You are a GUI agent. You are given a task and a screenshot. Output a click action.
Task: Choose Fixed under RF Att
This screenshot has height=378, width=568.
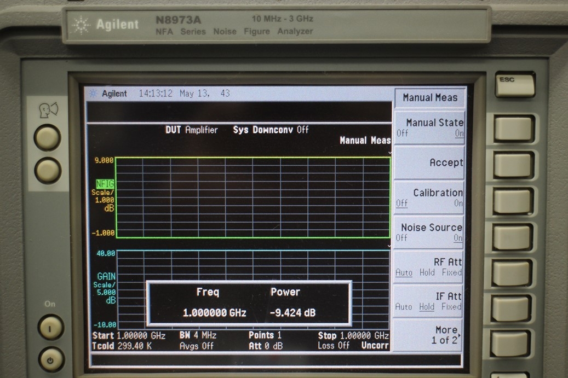pyautogui.click(x=452, y=272)
